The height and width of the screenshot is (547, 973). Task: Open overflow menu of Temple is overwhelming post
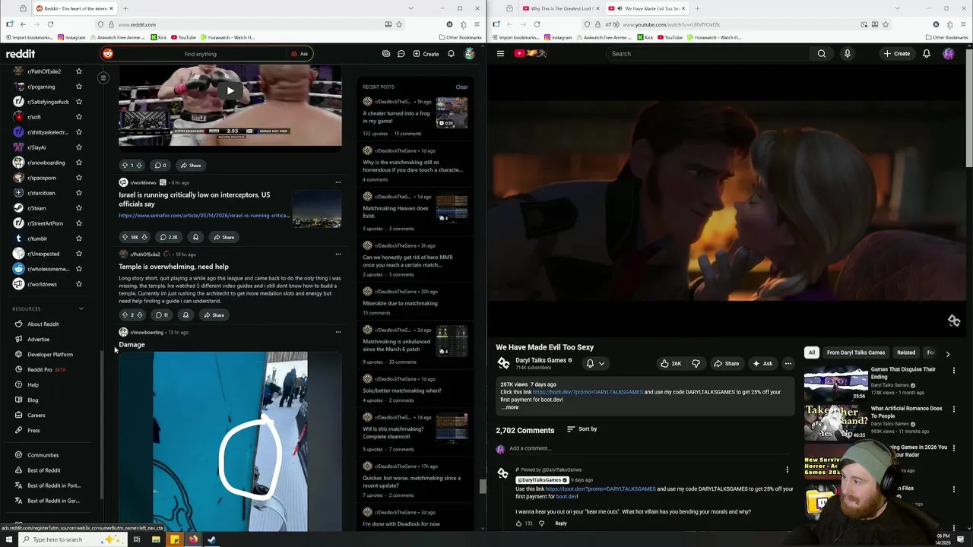point(338,255)
